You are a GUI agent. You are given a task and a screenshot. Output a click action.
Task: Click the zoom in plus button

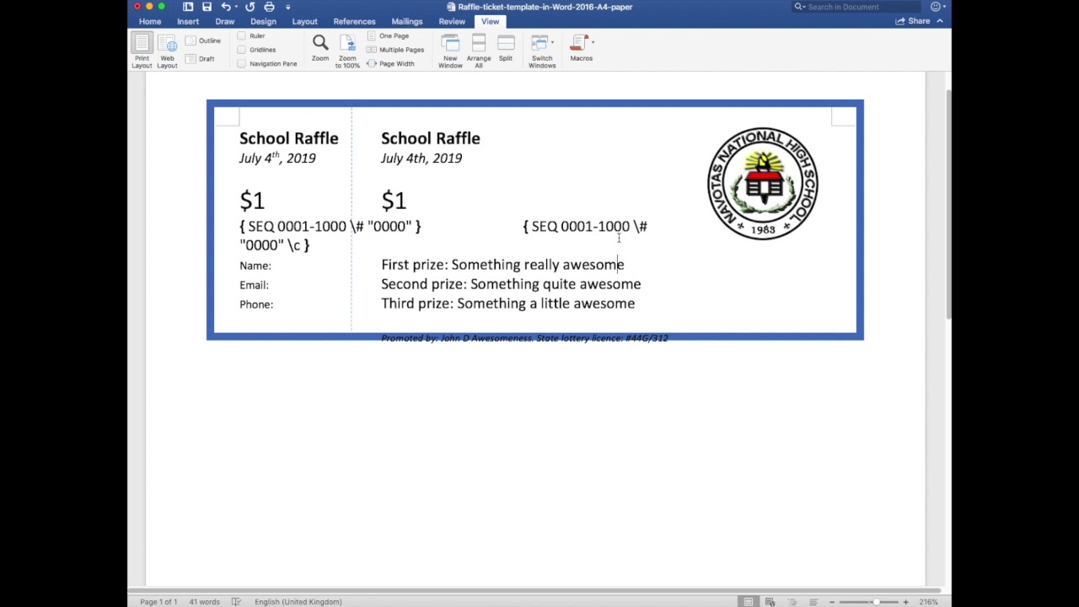click(906, 602)
